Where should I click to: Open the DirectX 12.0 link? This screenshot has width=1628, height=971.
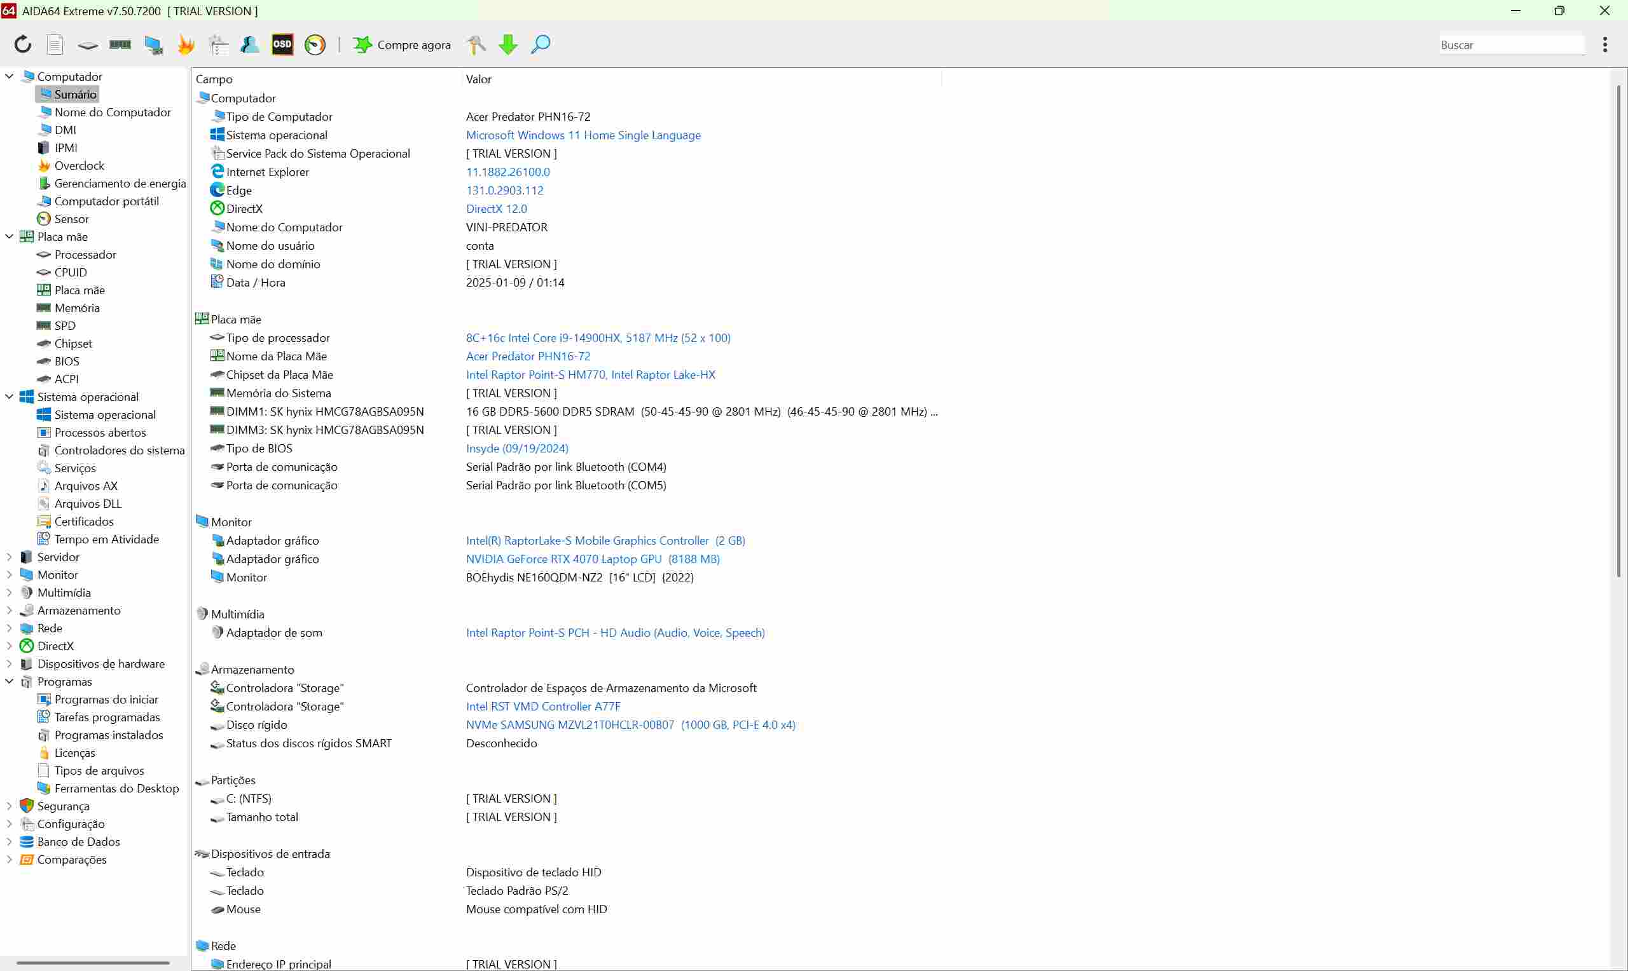click(x=496, y=208)
